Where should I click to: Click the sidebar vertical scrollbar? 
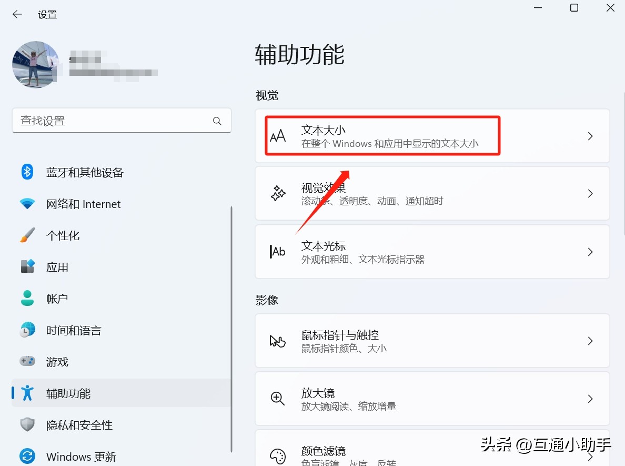tap(231, 329)
